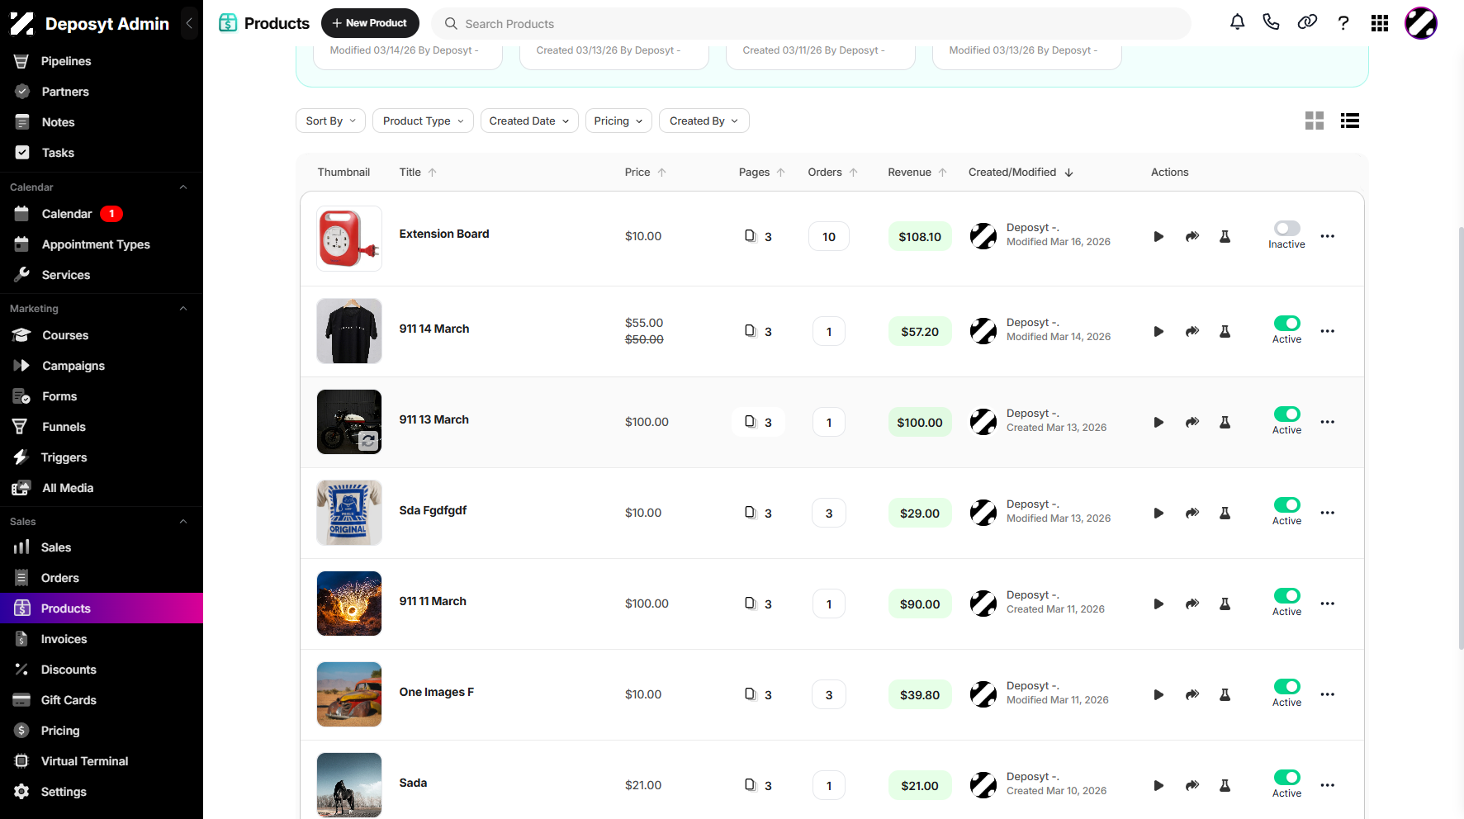
Task: Open the apps grid menu icon
Action: [x=1380, y=23]
